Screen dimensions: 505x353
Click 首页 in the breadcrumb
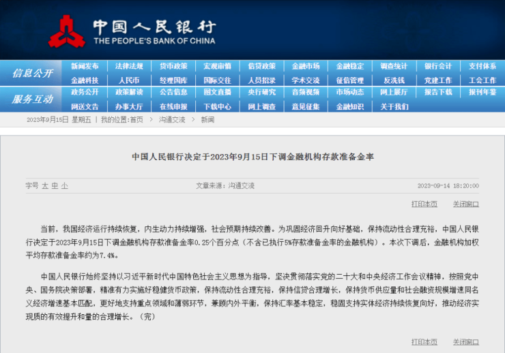[136, 120]
